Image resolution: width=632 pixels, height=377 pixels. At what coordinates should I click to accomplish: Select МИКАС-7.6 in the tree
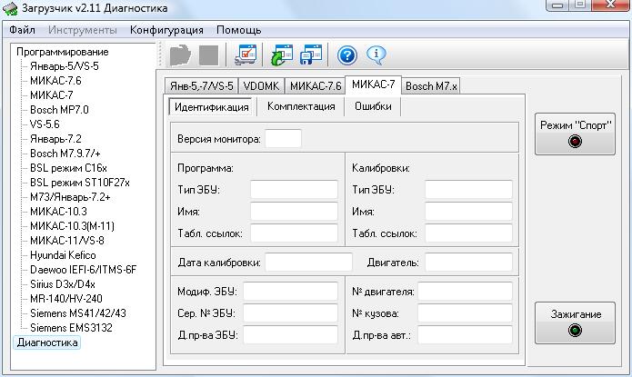(55, 81)
